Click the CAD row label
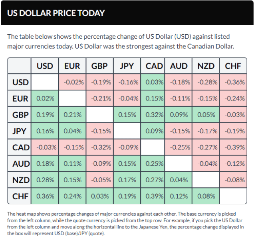 tap(21, 147)
